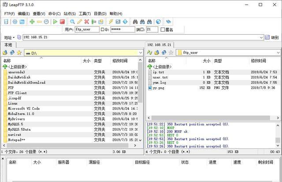Start transfer with green play icon
Image resolution: width=282 pixels, height=182 pixels.
(55, 21)
